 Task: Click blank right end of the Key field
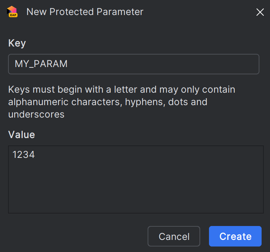(x=227, y=64)
